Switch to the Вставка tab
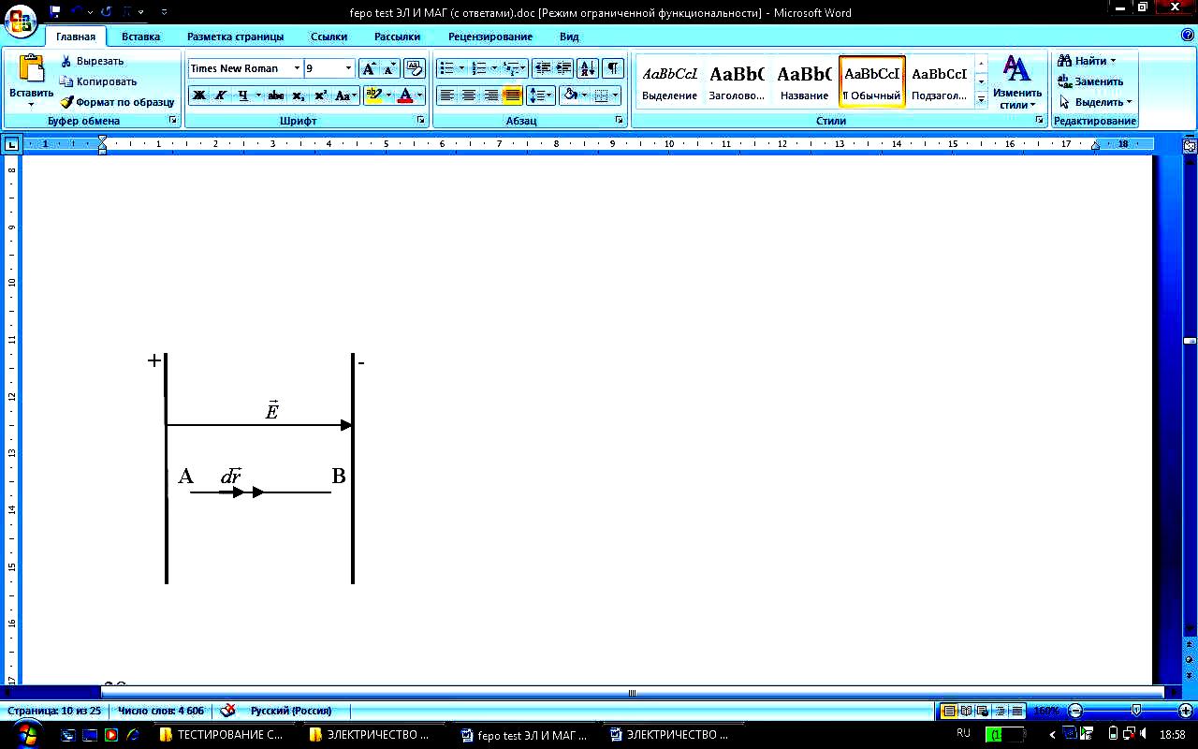Image resolution: width=1198 pixels, height=749 pixels. [140, 37]
